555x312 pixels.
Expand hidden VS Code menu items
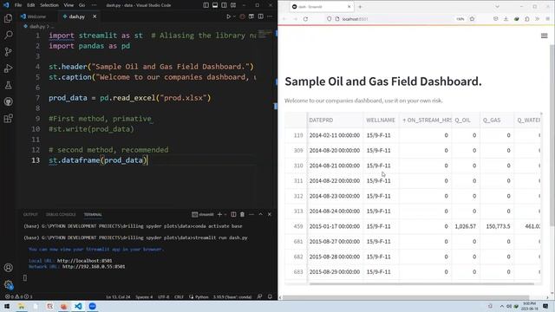point(94,5)
